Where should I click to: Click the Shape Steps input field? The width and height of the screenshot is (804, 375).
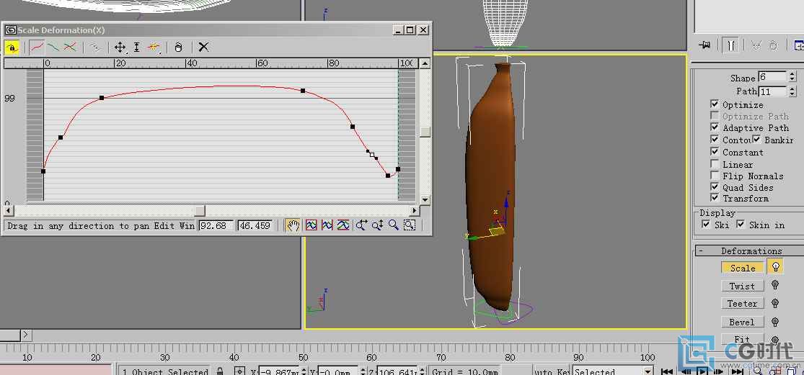click(773, 77)
